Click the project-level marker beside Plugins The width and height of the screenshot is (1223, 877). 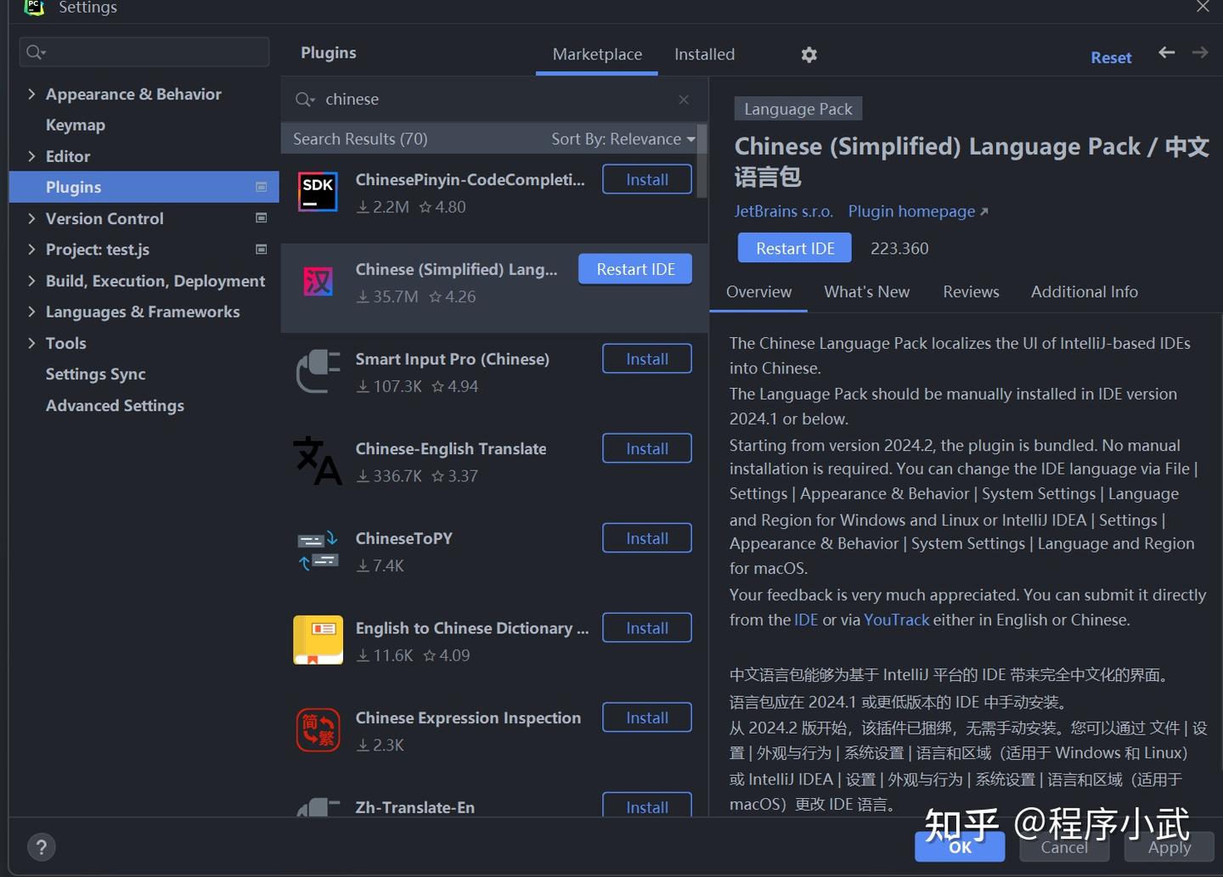[262, 187]
